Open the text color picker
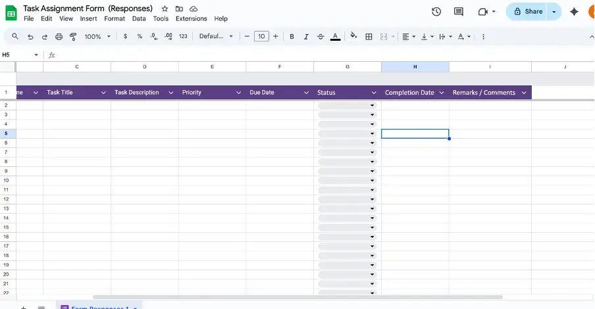The width and height of the screenshot is (595, 309). click(x=335, y=37)
